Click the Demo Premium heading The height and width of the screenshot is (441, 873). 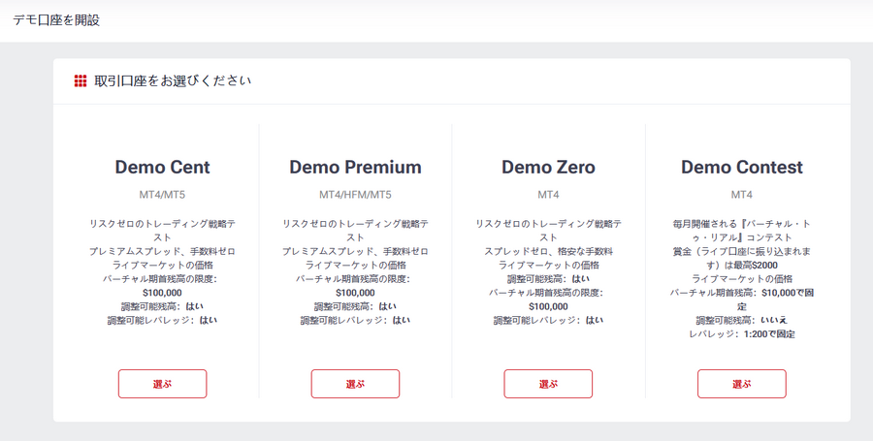(x=355, y=167)
